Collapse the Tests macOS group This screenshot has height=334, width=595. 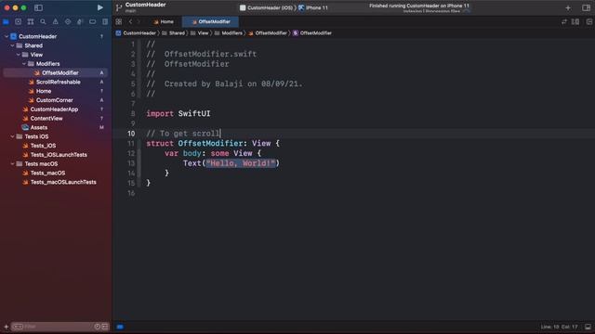pyautogui.click(x=12, y=163)
